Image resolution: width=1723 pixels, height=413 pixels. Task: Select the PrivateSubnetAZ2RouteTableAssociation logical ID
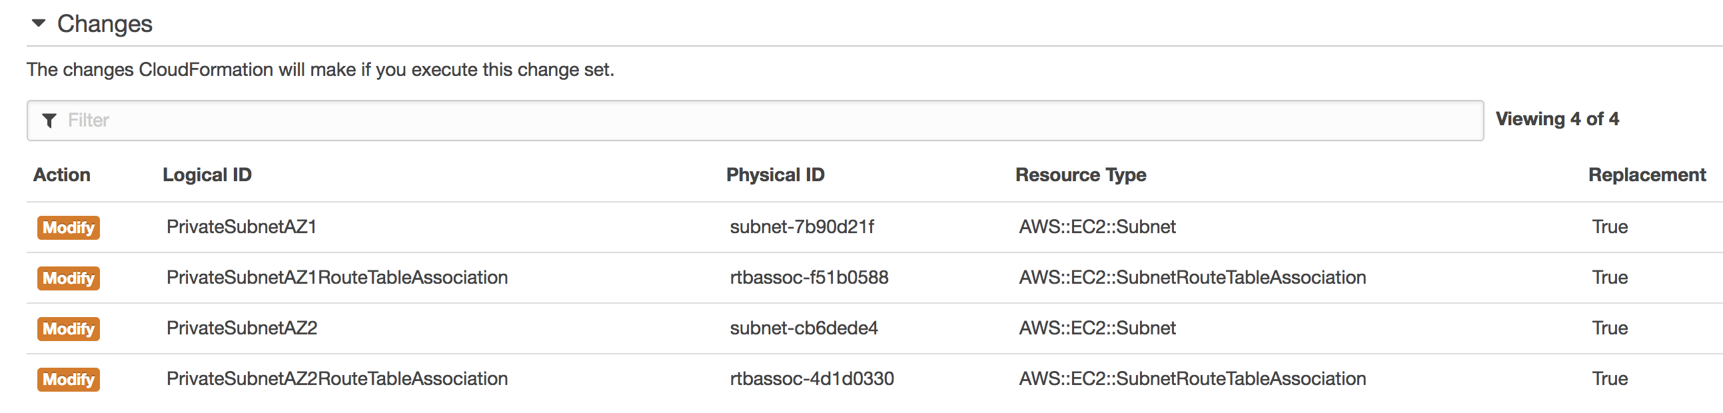[337, 379]
